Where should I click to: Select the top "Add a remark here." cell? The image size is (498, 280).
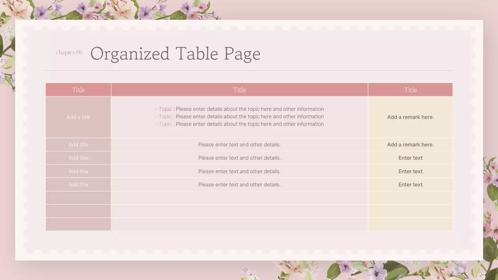pos(410,117)
